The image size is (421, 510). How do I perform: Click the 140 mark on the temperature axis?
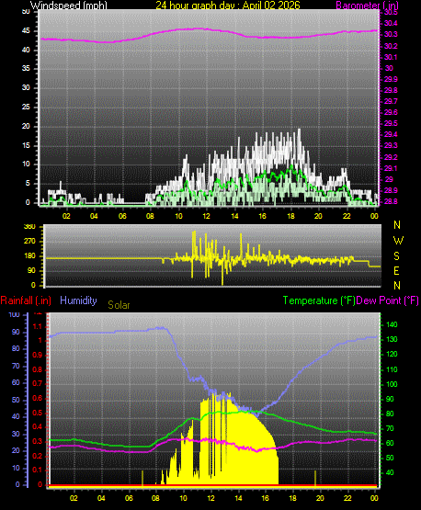392,324
